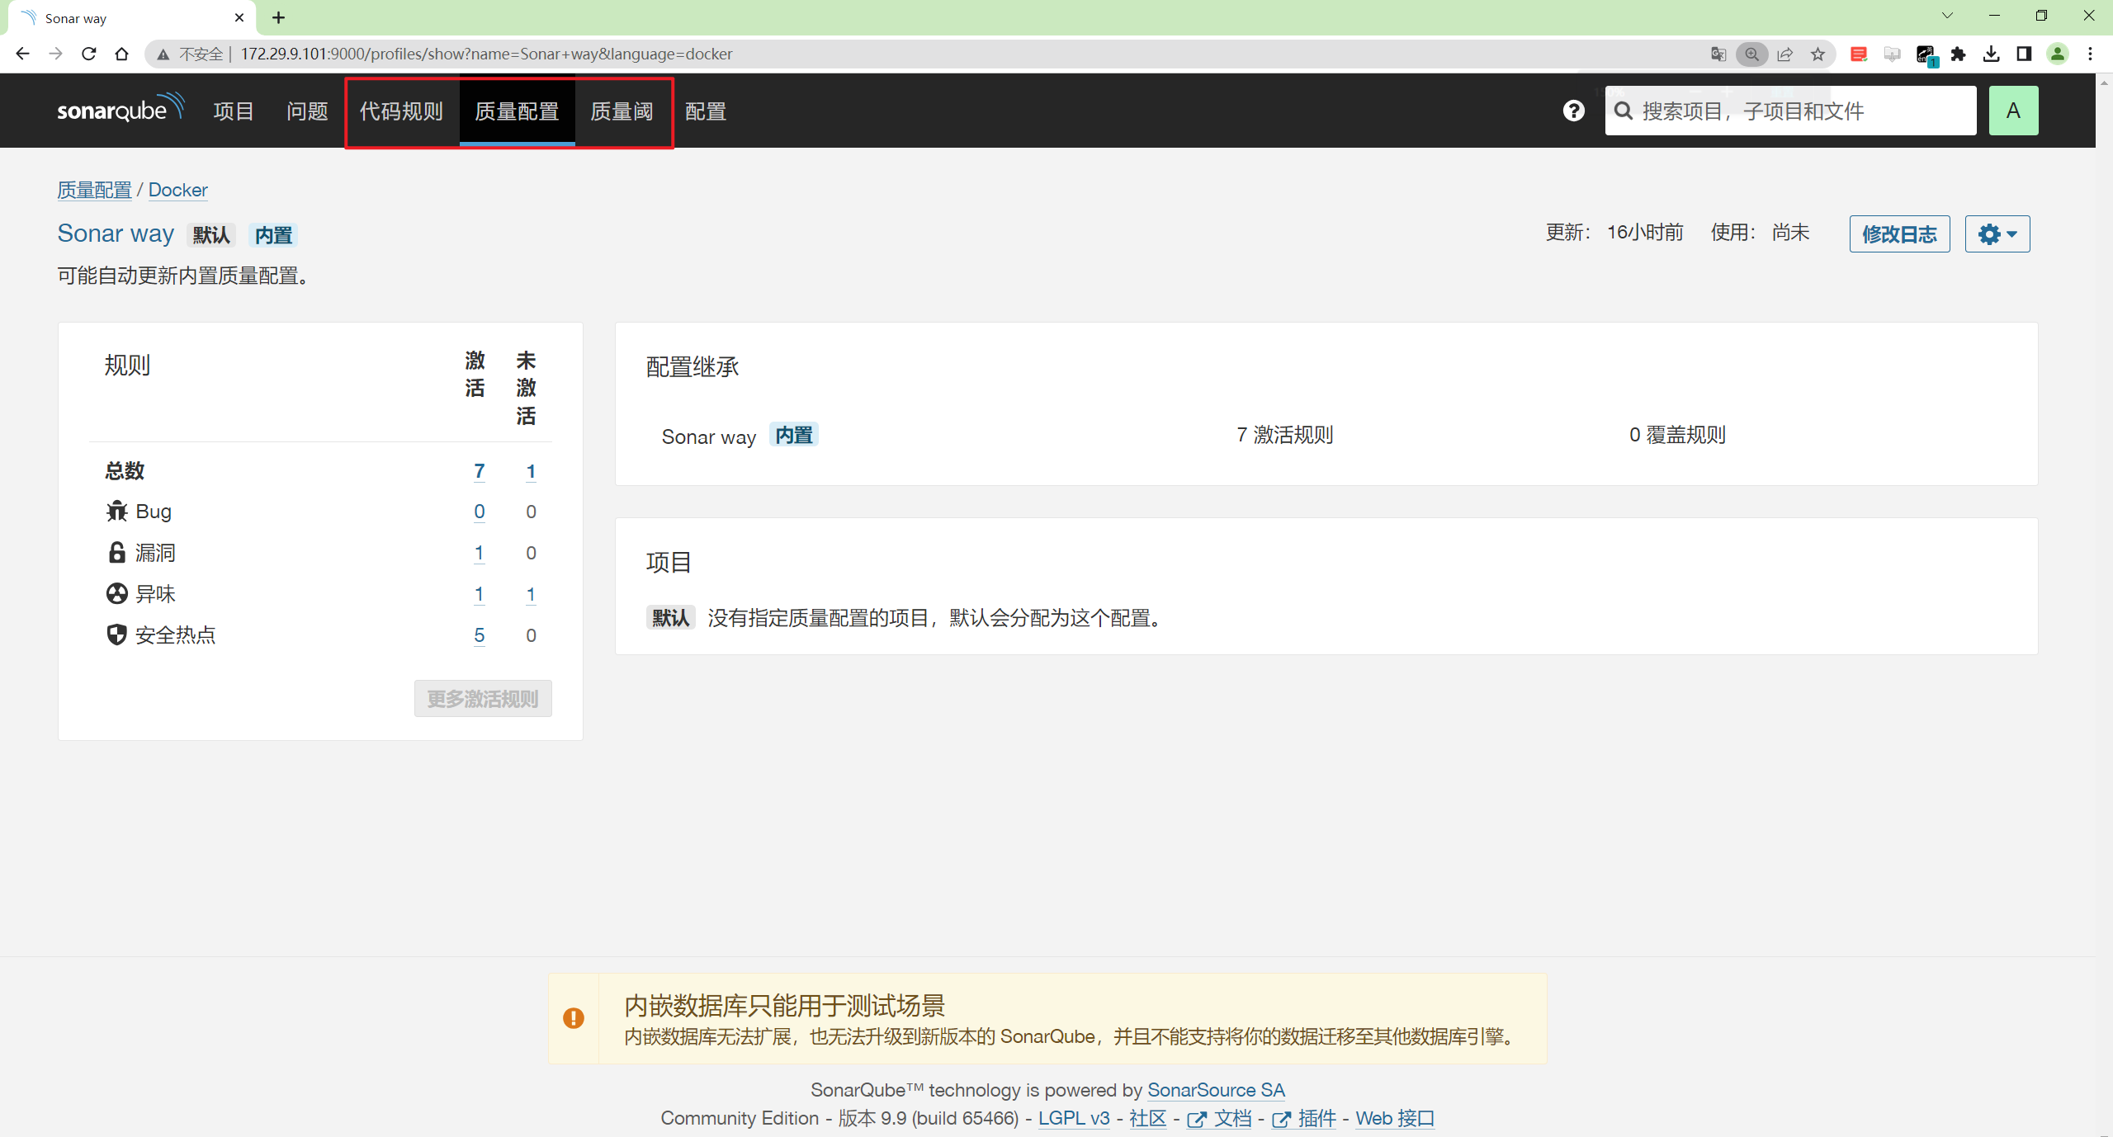
Task: Click the 质量配置 breadcrumb link
Action: (x=94, y=190)
